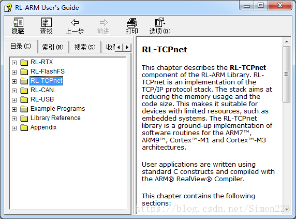Expand the Library Reference tree node
This screenshot has width=296, height=219.
[14, 119]
